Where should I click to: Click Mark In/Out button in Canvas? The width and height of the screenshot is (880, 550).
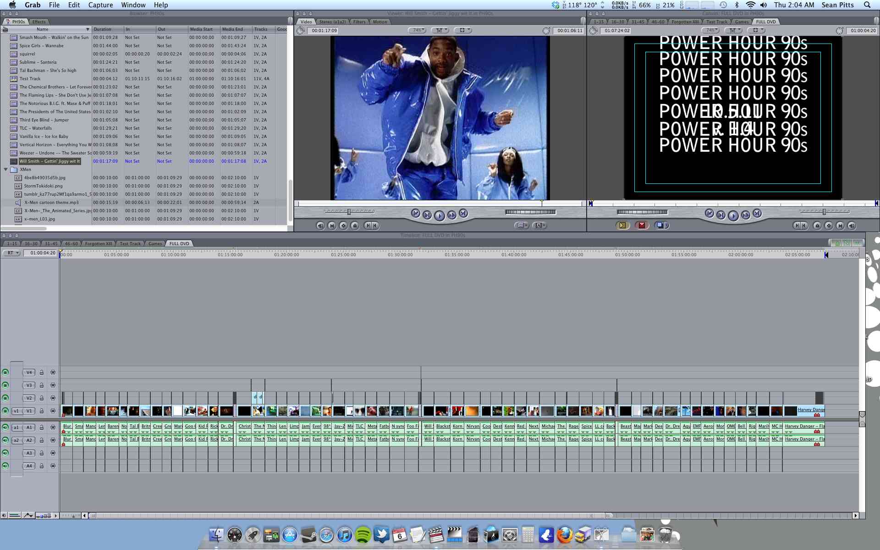[801, 225]
